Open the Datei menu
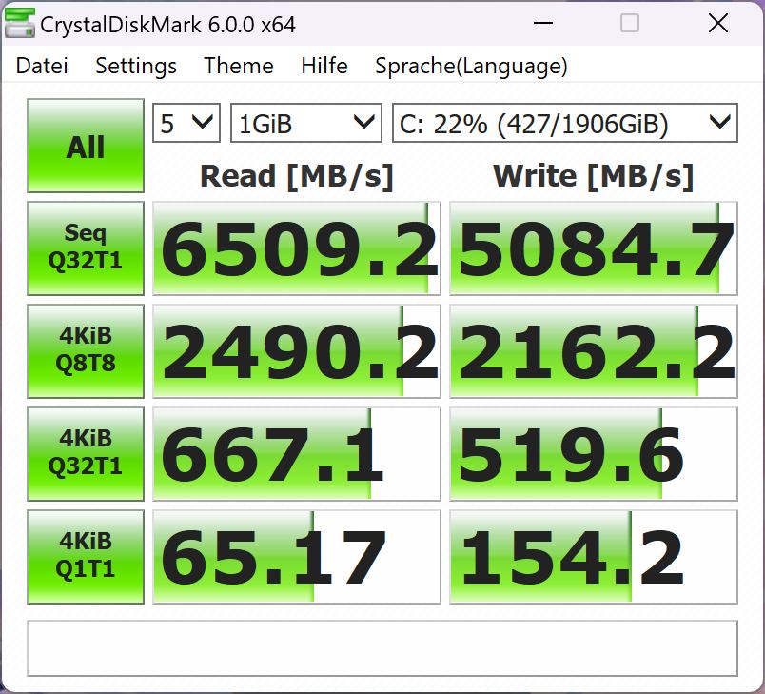Viewport: 765px width, 694px height. pyautogui.click(x=42, y=66)
